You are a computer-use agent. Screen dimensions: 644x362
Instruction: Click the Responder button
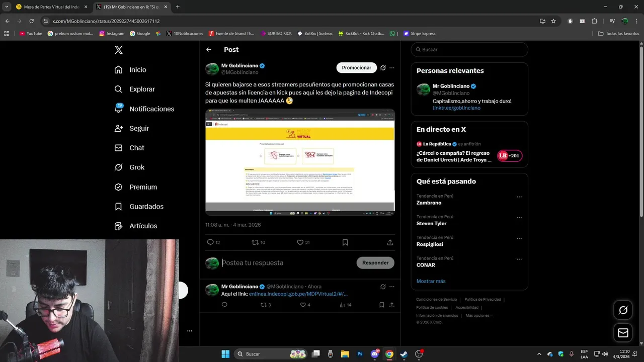click(x=375, y=263)
